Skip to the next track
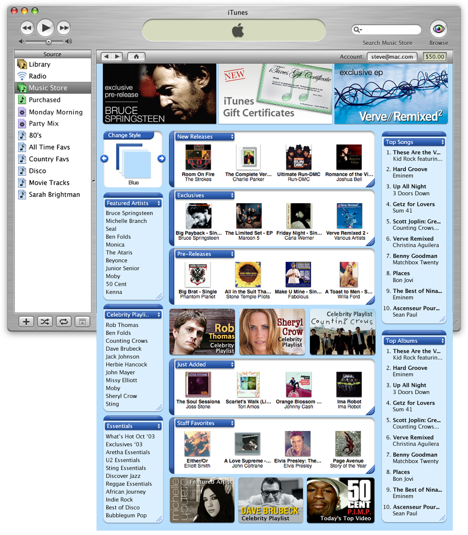The image size is (468, 535). (64, 28)
